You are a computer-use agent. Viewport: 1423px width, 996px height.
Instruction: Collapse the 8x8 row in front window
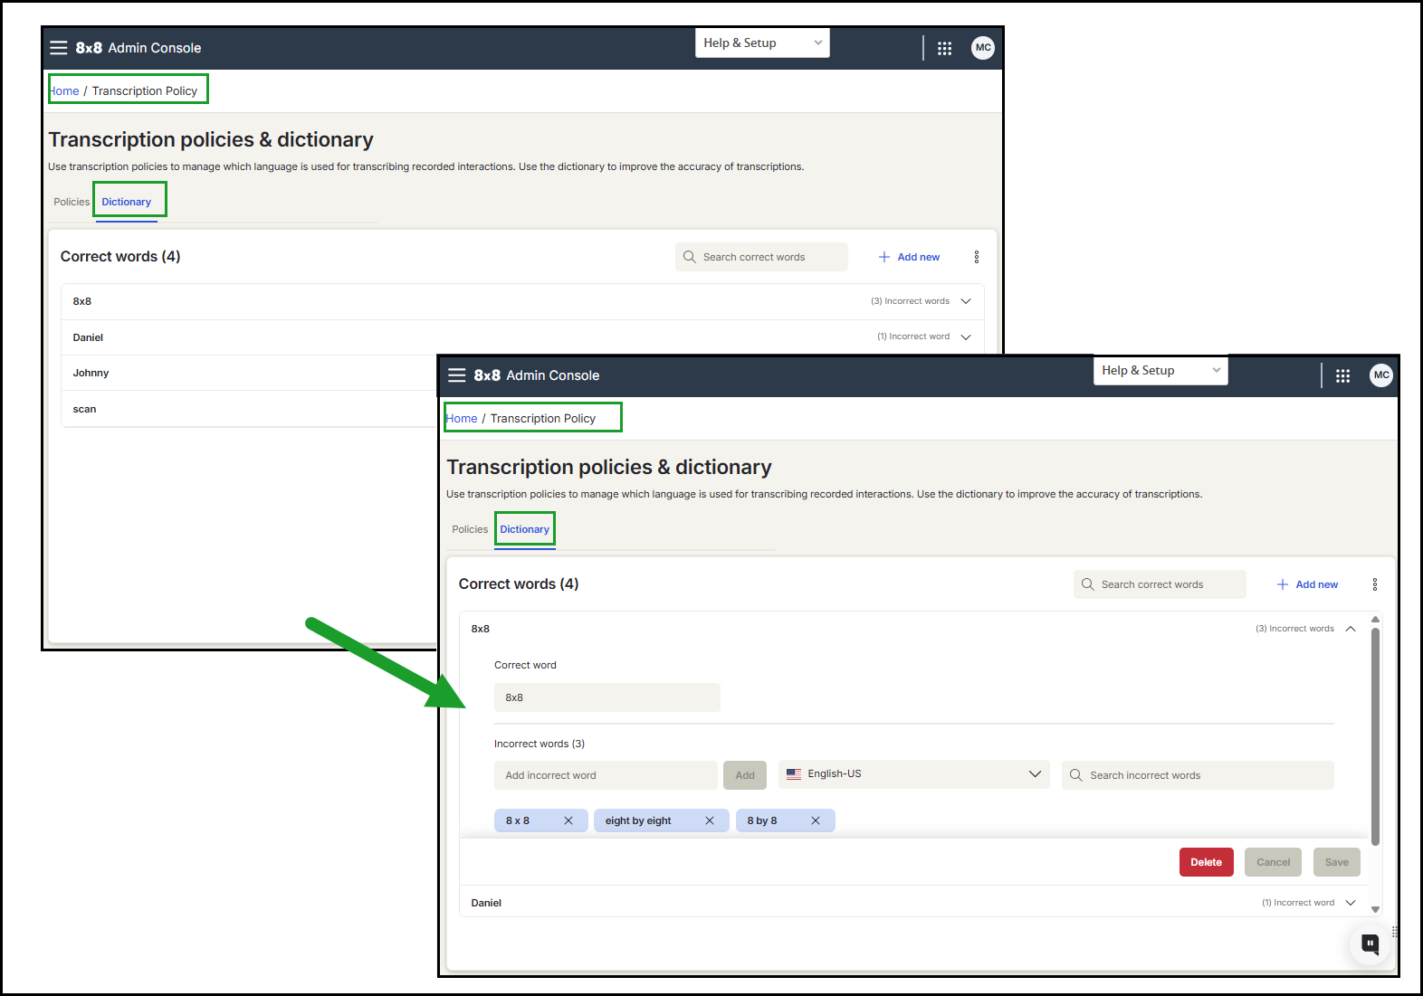[1351, 629]
